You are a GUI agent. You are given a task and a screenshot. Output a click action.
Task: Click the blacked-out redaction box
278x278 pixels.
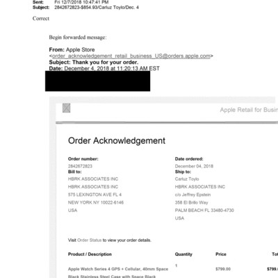coord(97,81)
